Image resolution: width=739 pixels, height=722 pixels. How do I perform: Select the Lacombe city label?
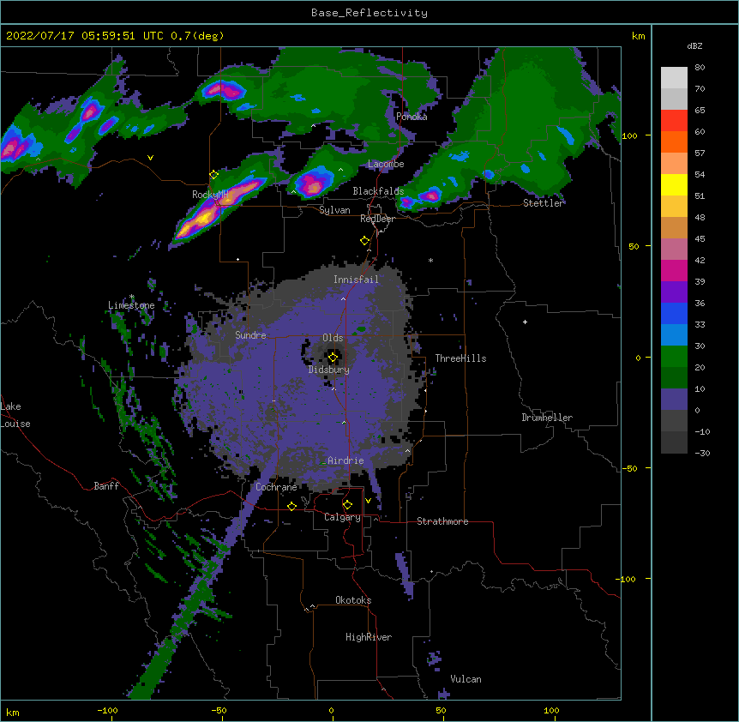[386, 164]
